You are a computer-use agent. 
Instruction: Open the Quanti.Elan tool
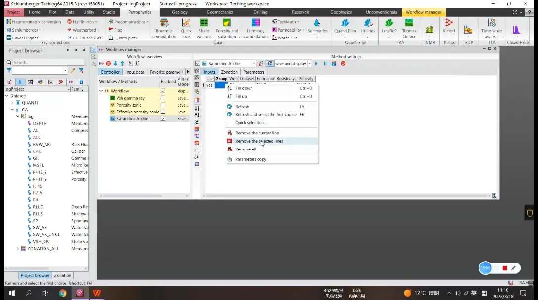[345, 26]
